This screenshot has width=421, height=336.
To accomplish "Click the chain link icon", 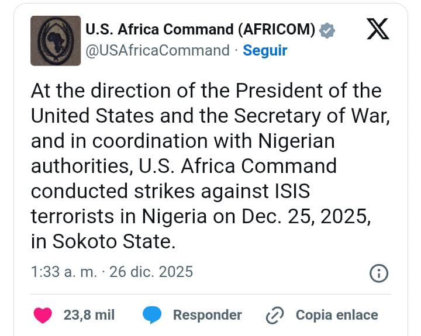I will pyautogui.click(x=274, y=316).
